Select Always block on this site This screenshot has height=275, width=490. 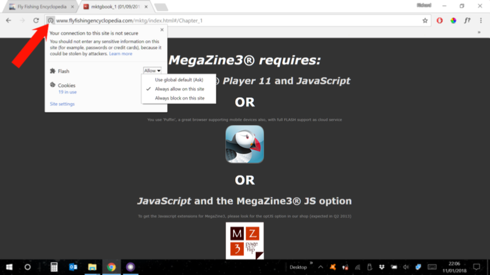(x=179, y=98)
